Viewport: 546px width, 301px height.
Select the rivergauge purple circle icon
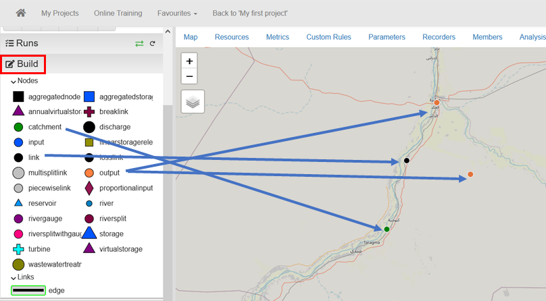click(x=19, y=218)
